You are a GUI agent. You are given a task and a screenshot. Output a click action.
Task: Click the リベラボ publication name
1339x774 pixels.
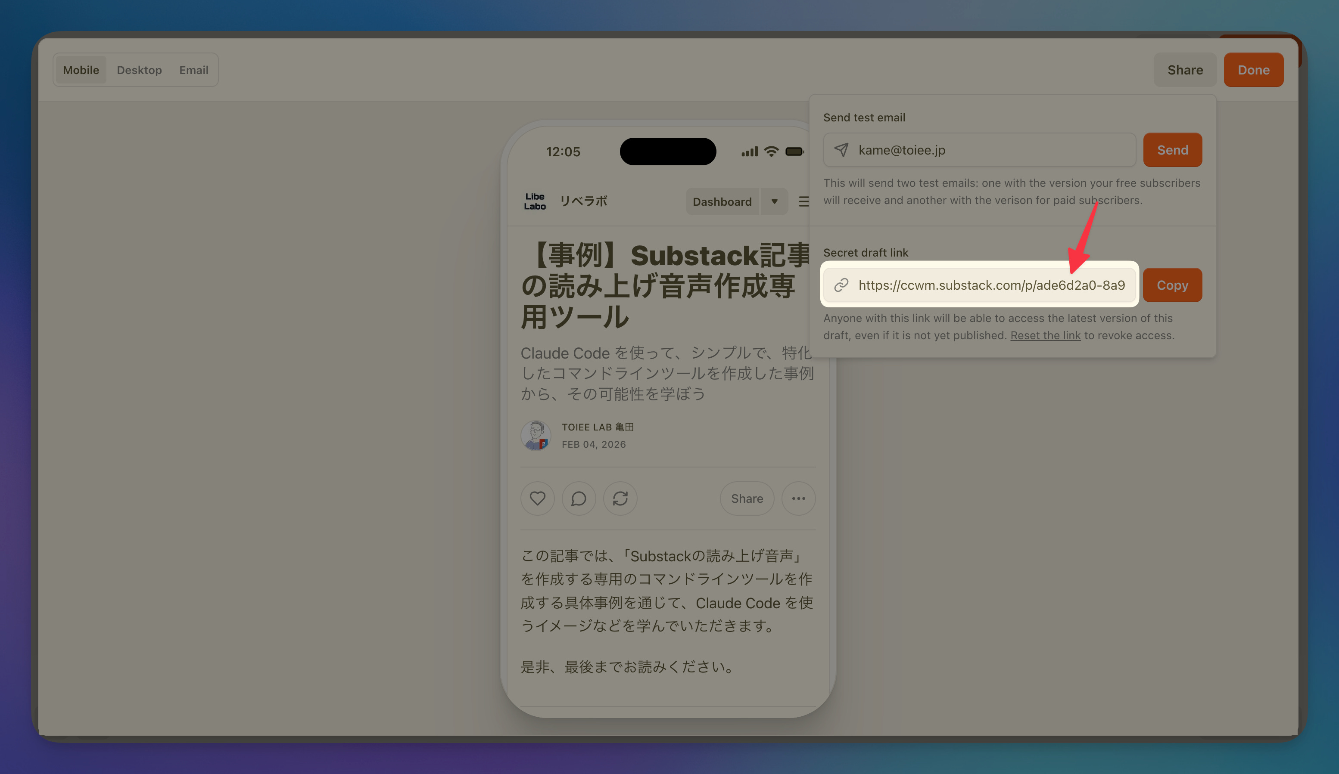pos(583,201)
